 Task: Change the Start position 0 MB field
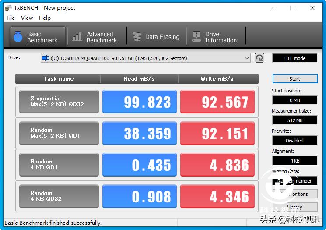(x=294, y=100)
